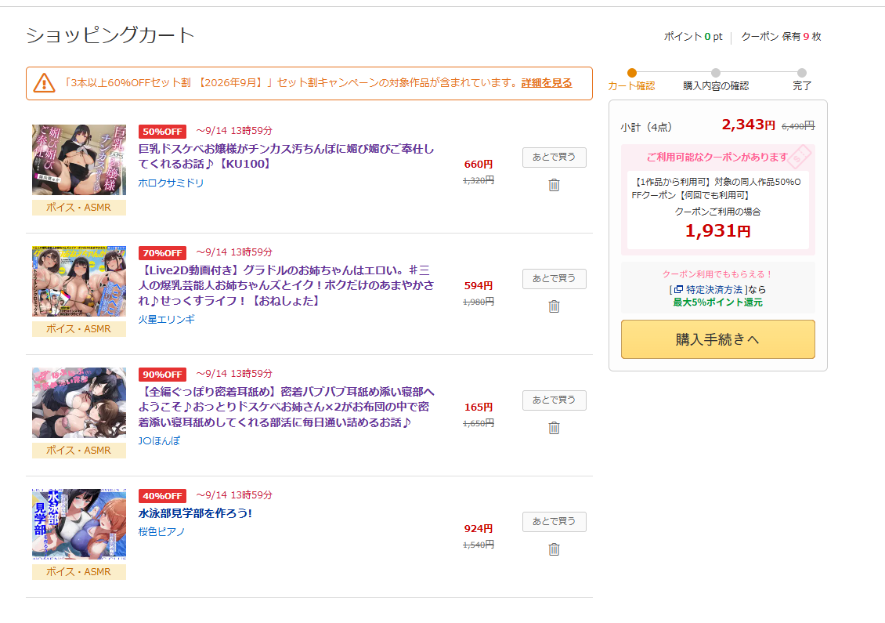This screenshot has height=623, width=885.
Task: Click あとで買う for the 660円 item
Action: [x=554, y=157]
